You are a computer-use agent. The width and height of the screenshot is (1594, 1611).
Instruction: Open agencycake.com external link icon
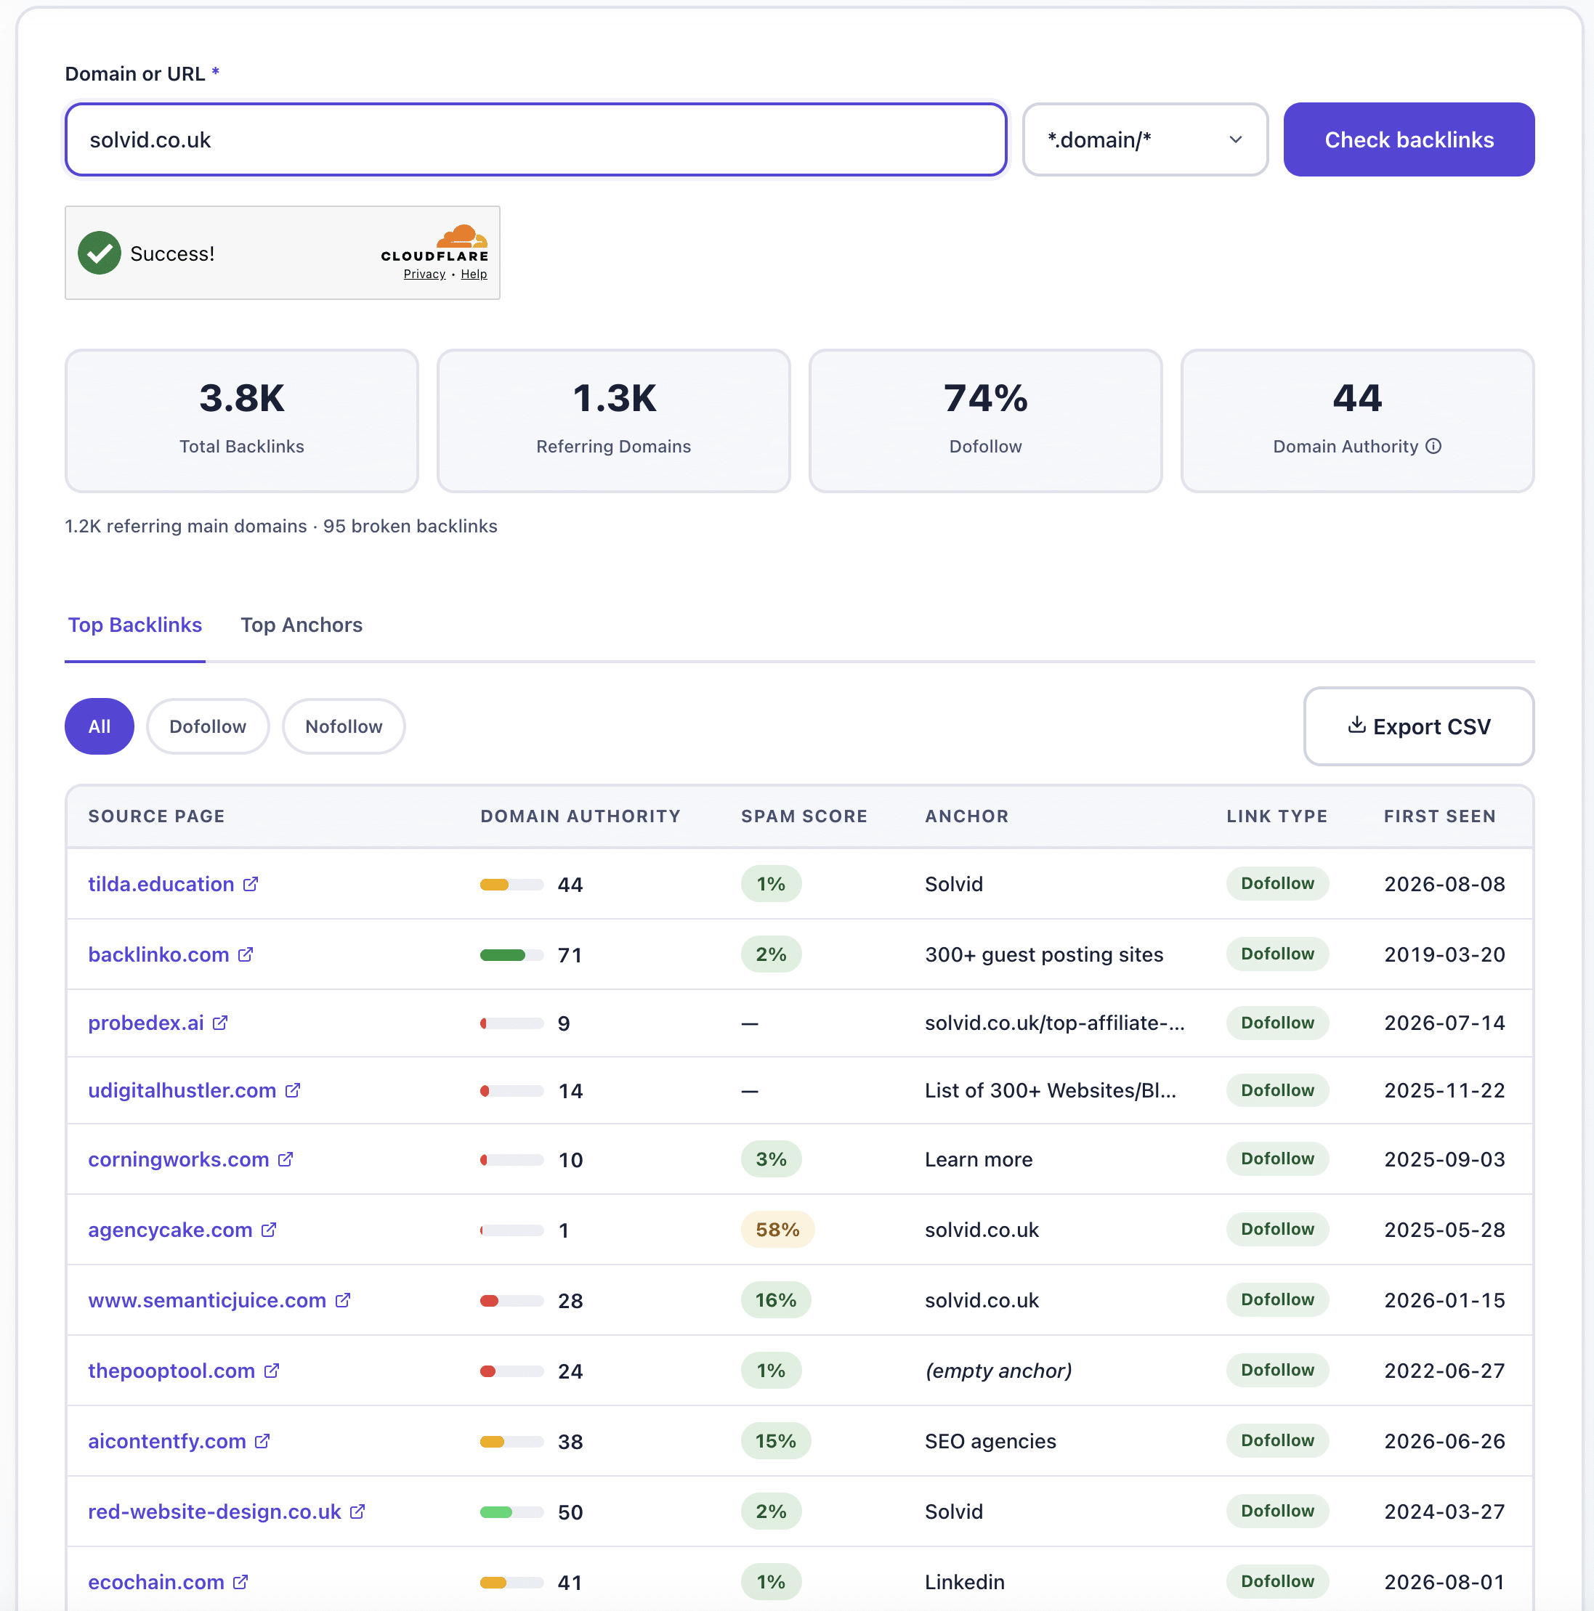pyautogui.click(x=269, y=1229)
